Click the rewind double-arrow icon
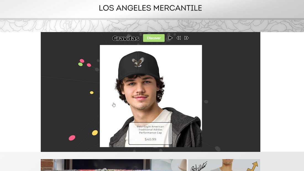Screen dimensions: 304x171 179,38
